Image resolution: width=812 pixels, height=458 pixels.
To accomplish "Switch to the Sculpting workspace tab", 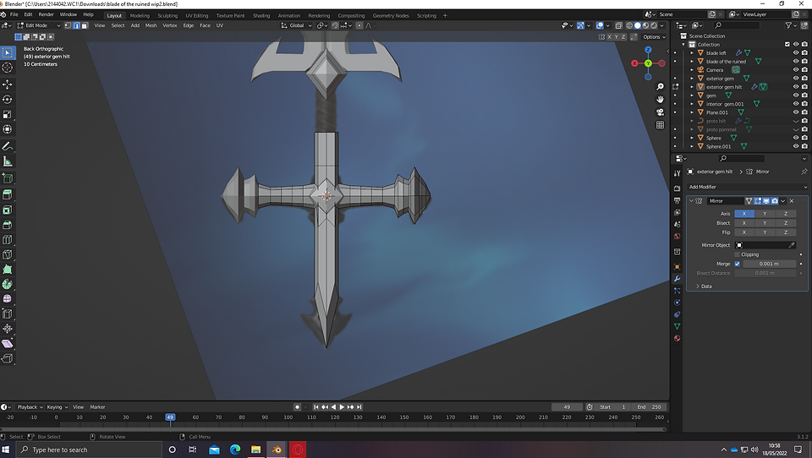I will (x=167, y=15).
